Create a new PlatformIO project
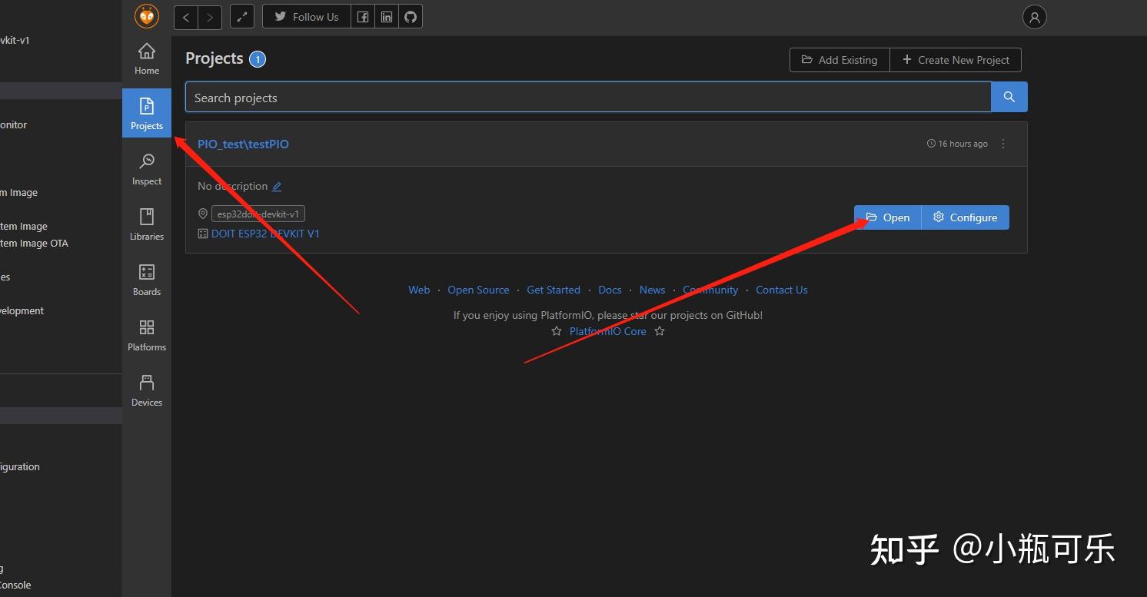The width and height of the screenshot is (1147, 597). point(956,59)
